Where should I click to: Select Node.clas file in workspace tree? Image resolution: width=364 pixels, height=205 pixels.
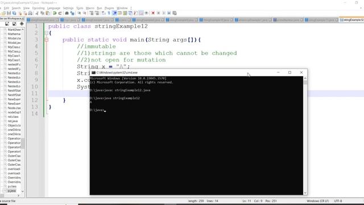point(14,108)
